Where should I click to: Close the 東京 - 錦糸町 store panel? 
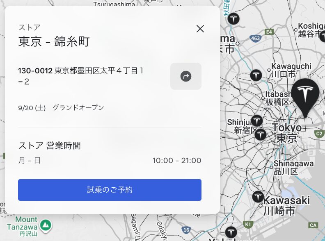point(200,29)
